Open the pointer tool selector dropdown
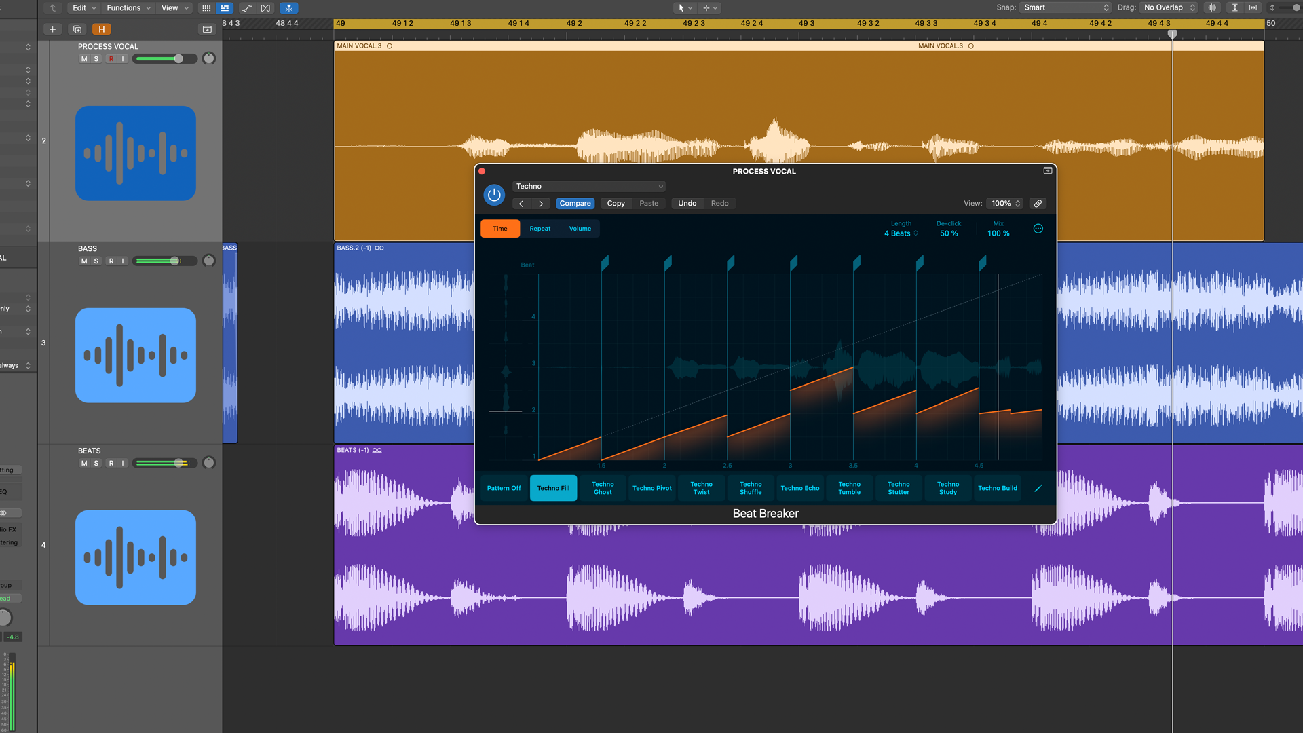Screen dimensions: 1303x733 tap(685, 8)
